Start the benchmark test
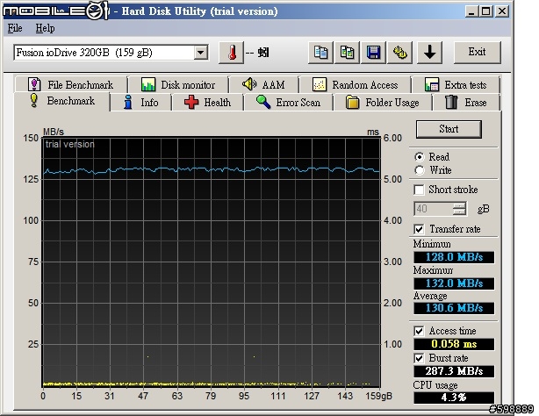This screenshot has height=416, width=539. coord(449,129)
